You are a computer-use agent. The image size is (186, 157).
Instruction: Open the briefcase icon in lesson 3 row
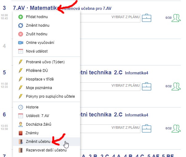pyautogui.click(x=148, y=18)
